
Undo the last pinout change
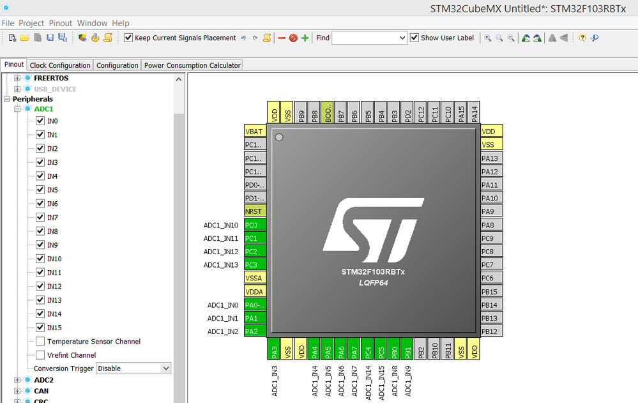coord(244,38)
